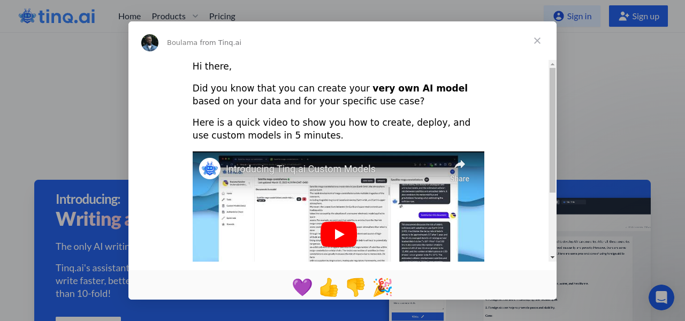
Task: Play the Tinq.ai Custom Models video
Action: 338,234
